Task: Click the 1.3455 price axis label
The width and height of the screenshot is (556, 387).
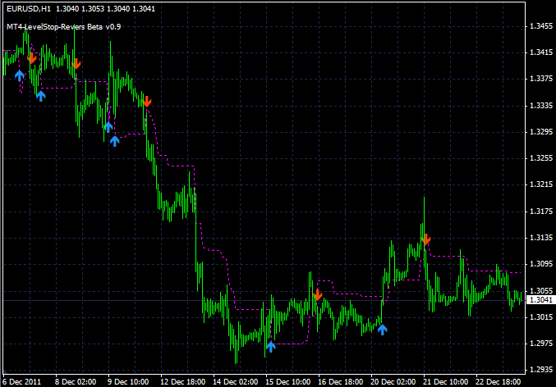Action: [x=541, y=26]
